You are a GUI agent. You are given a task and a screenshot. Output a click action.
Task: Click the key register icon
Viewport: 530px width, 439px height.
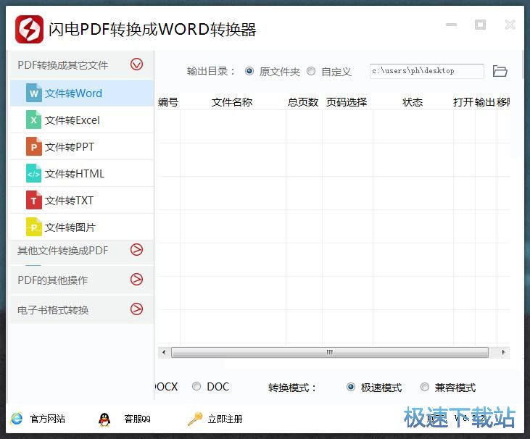195,419
